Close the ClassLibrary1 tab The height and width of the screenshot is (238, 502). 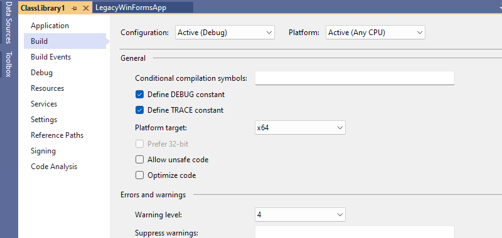pos(85,8)
